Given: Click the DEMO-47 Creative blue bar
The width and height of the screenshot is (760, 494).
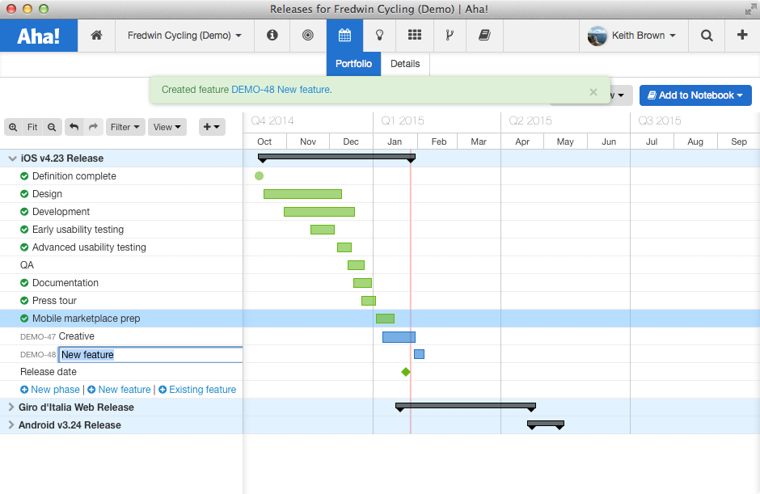Looking at the screenshot, I should pos(399,337).
